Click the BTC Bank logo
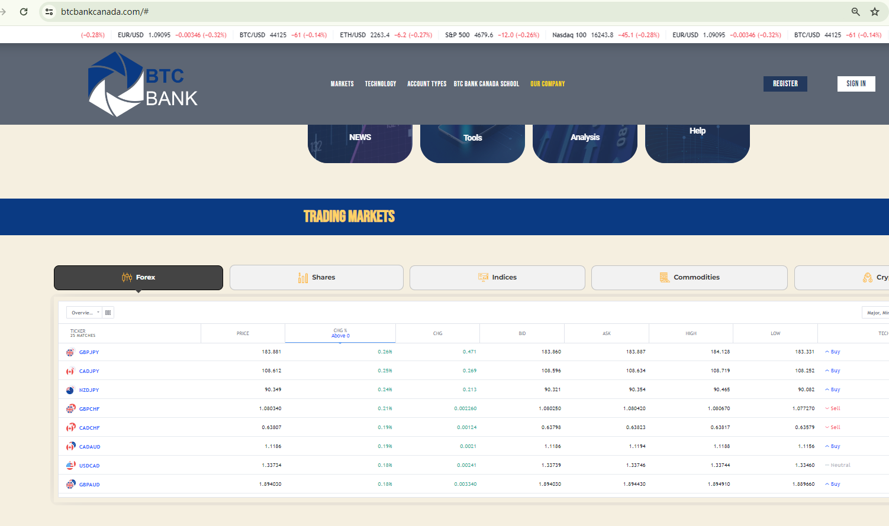Screen dimensions: 889x526 (x=143, y=84)
